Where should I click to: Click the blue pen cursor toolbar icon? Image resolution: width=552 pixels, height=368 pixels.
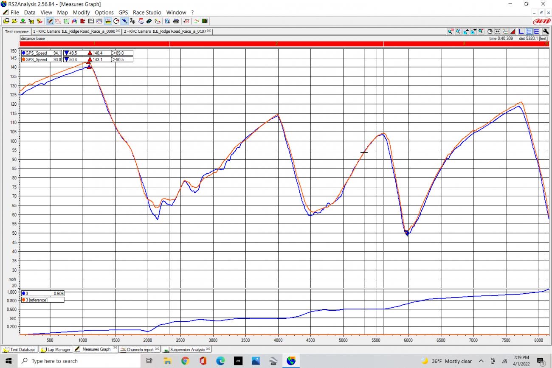click(x=124, y=21)
